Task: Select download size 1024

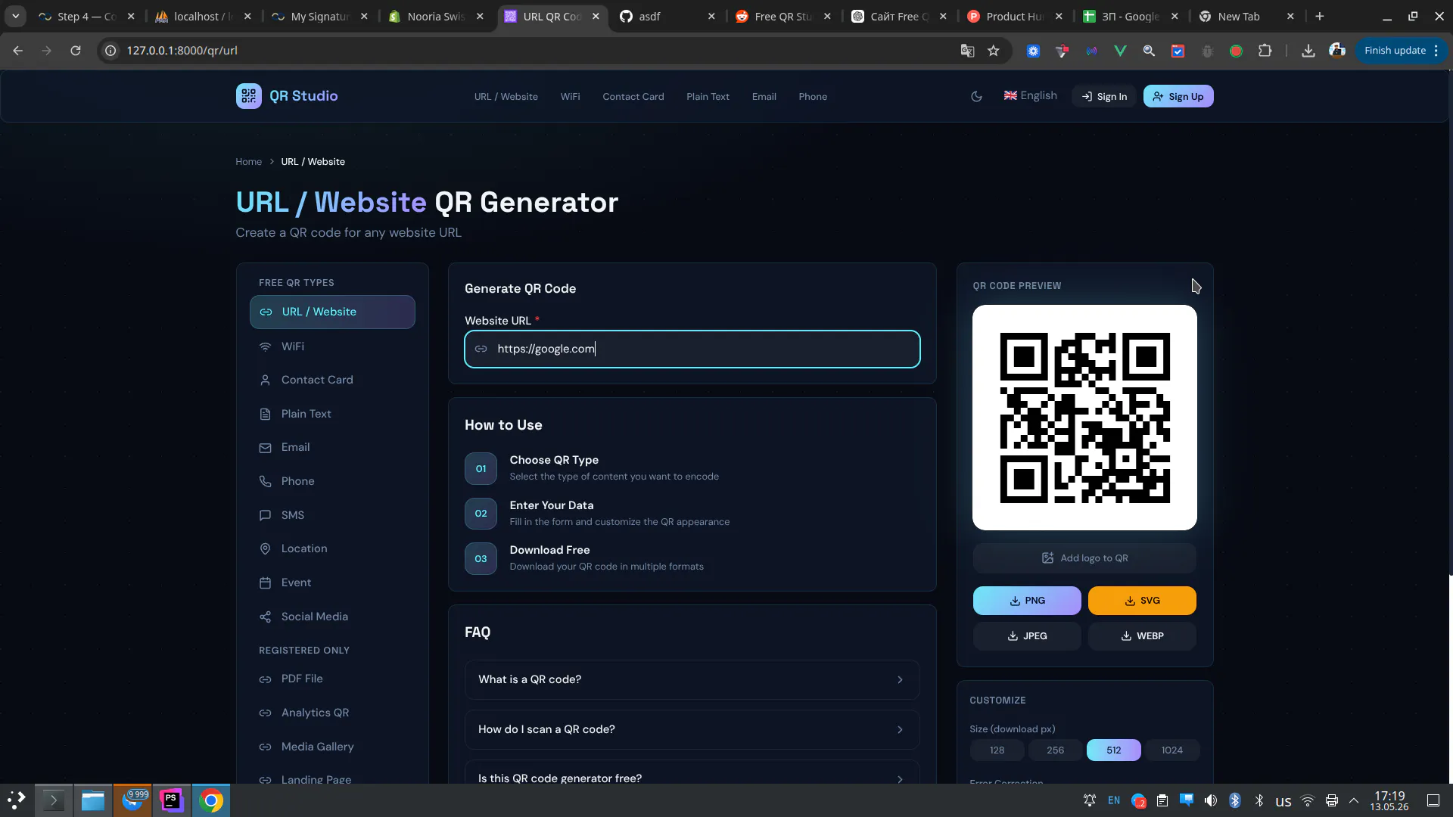Action: point(1171,750)
